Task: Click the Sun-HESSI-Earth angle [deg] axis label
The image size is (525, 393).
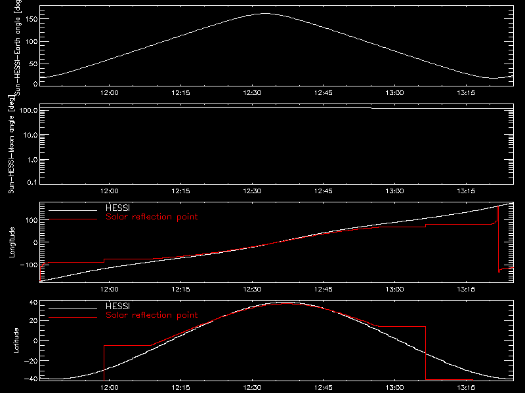Action: click(17, 47)
